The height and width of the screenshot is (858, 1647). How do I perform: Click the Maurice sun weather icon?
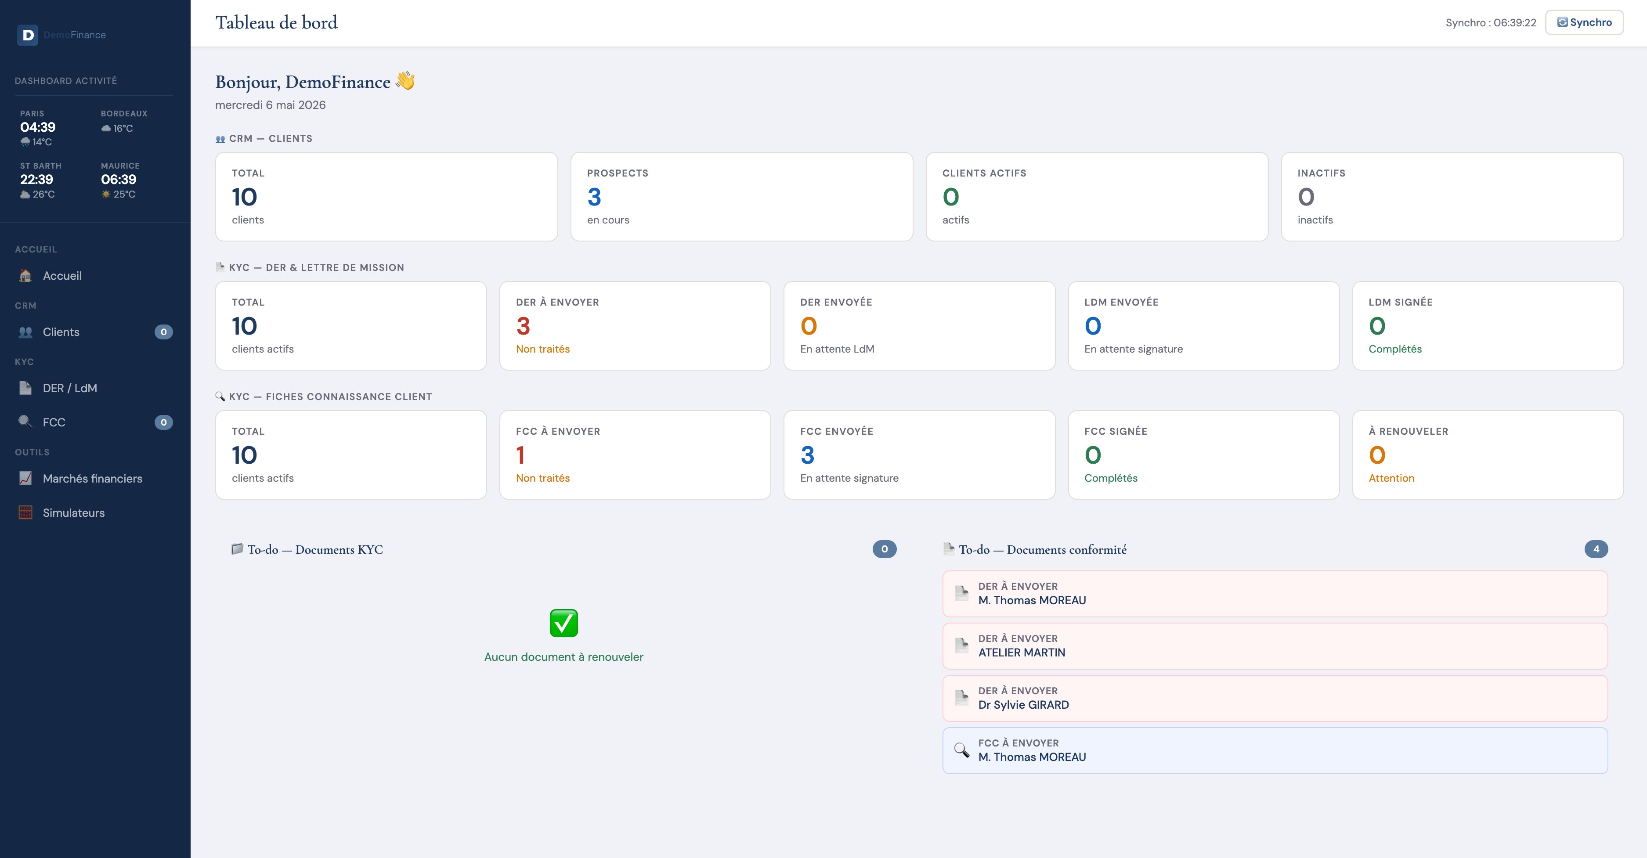[x=106, y=195]
